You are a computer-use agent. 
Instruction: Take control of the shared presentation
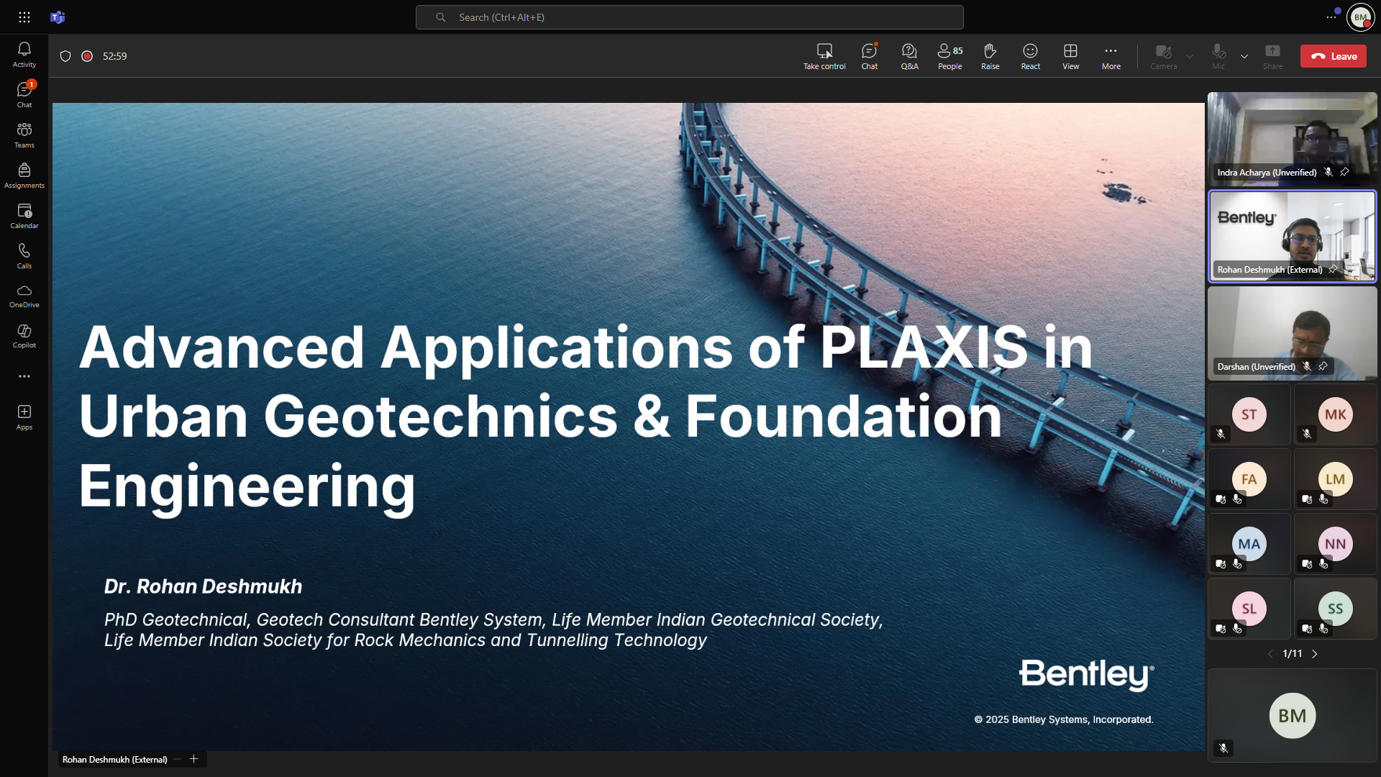click(x=824, y=56)
